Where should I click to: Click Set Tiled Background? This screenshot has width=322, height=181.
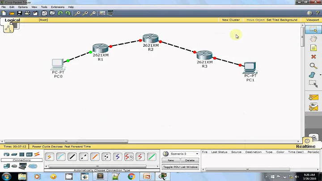[282, 20]
